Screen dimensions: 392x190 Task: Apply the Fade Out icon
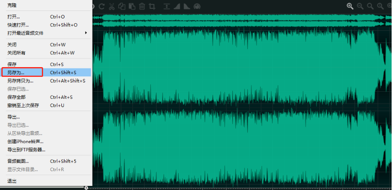(187, 6)
